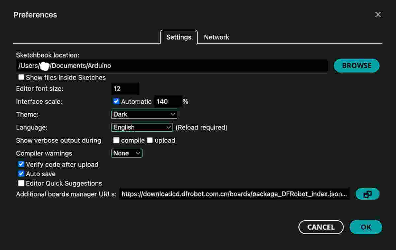Click the 'Compiler warnings' label
The height and width of the screenshot is (250, 396).
click(44, 153)
